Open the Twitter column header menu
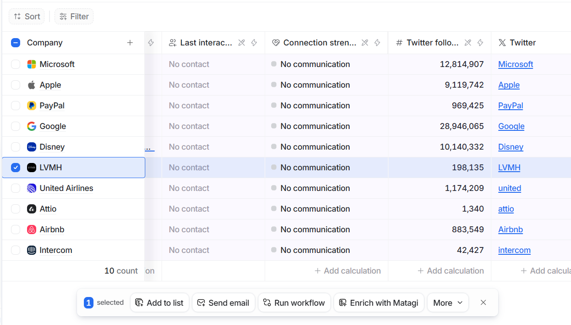571x325 pixels. tap(522, 43)
